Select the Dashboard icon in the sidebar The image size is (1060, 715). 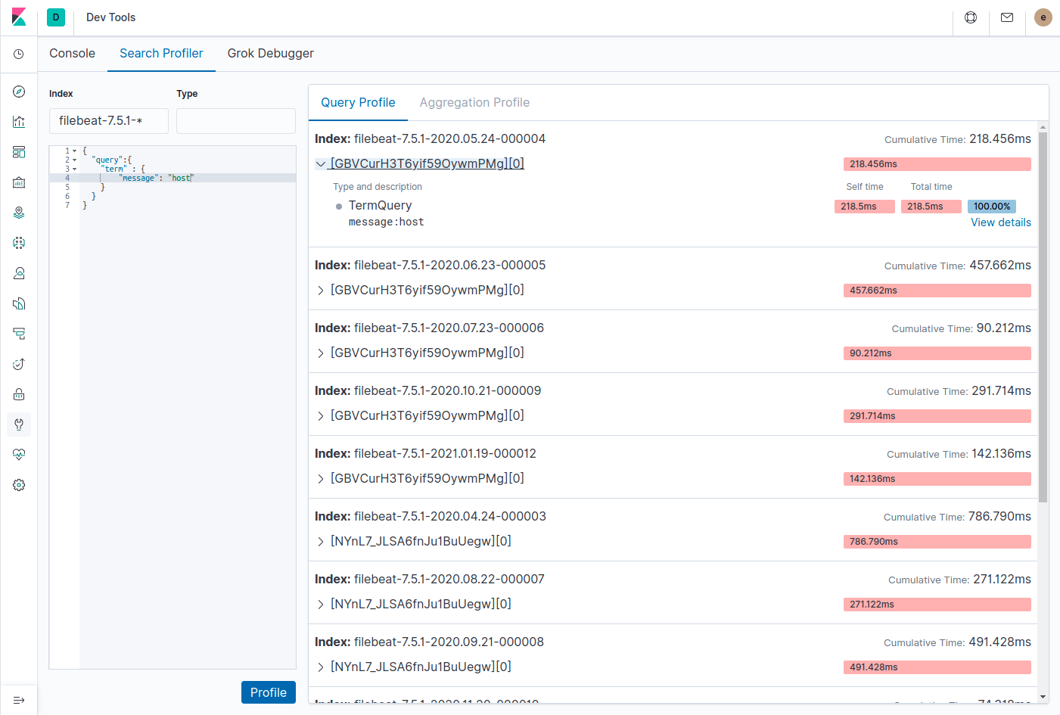click(19, 151)
